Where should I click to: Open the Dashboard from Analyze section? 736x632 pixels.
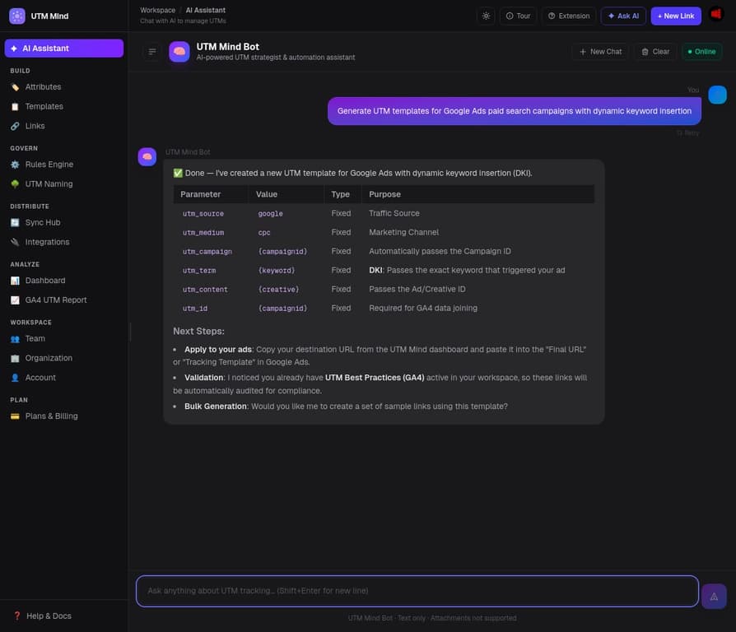(44, 280)
